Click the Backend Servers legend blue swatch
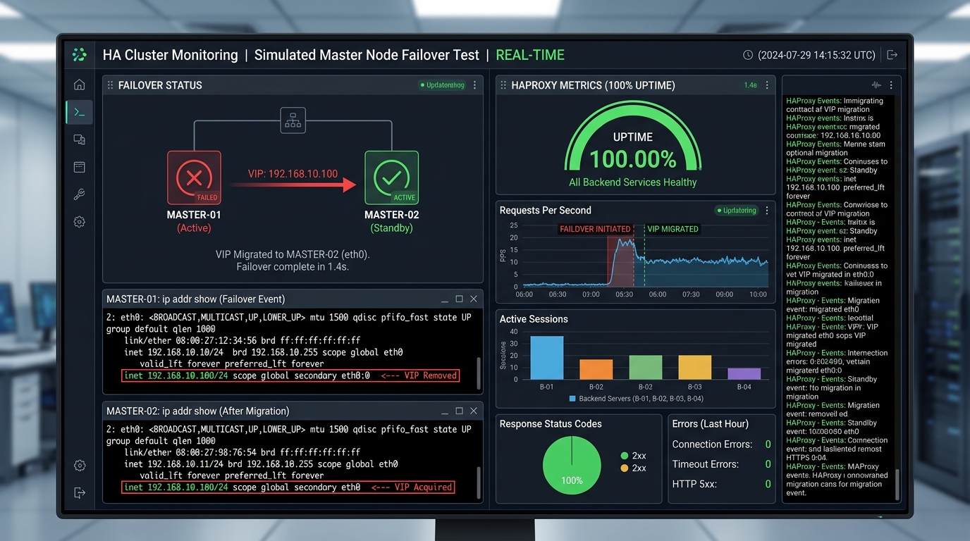This screenshot has height=541, width=970. (572, 399)
